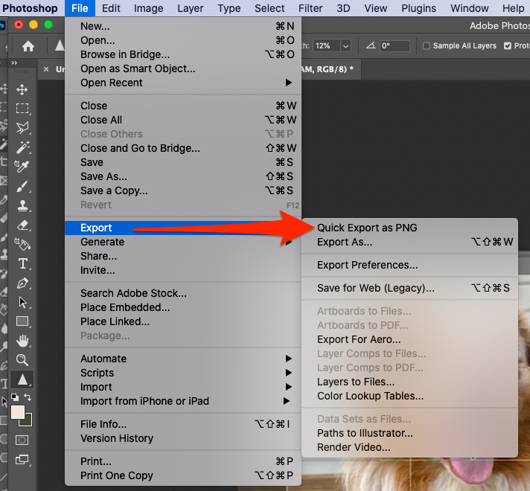
Task: Select the Pen tool
Action: click(22, 283)
